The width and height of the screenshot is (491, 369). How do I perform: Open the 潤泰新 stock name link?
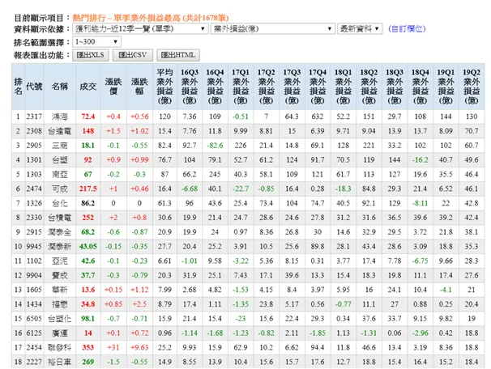pos(59,247)
